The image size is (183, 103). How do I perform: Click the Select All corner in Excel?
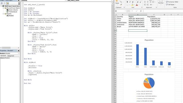click(x=116, y=15)
